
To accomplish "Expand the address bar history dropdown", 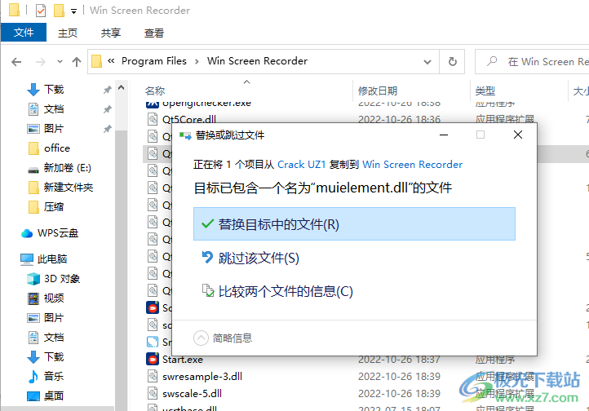I will pos(427,61).
